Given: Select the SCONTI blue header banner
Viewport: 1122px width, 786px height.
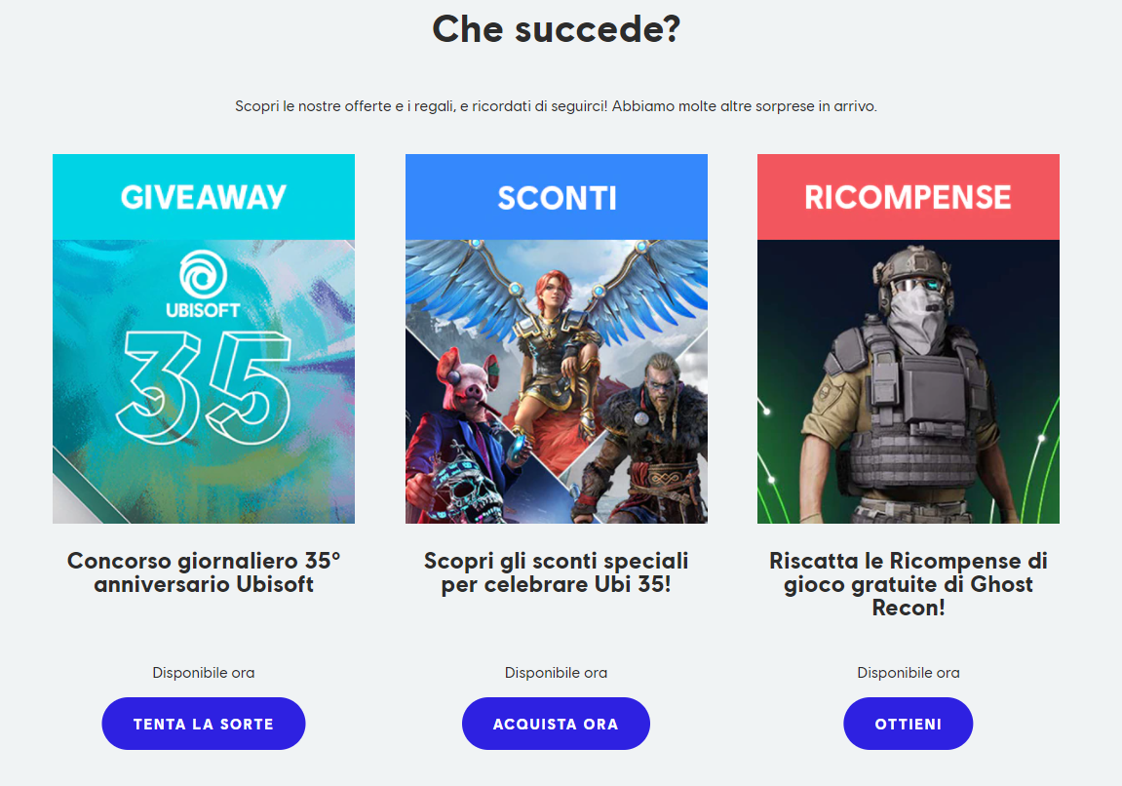Looking at the screenshot, I should [x=556, y=197].
